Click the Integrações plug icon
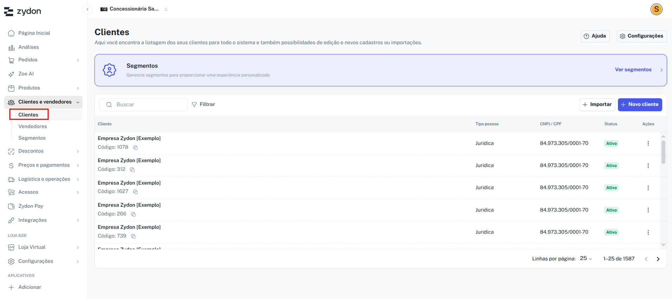 [11, 220]
